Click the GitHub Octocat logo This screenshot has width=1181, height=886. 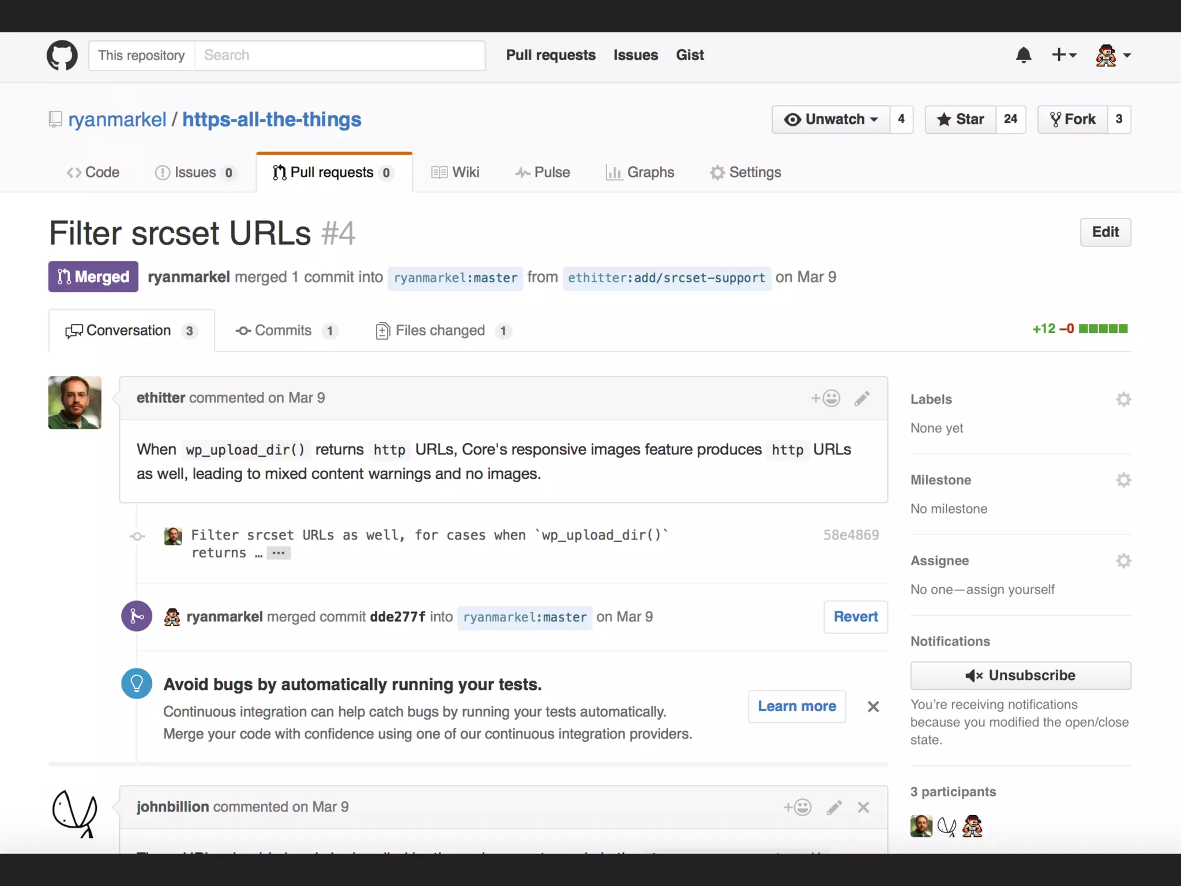coord(62,55)
